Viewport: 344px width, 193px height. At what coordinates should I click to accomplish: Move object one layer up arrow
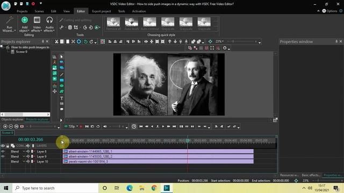(170, 42)
